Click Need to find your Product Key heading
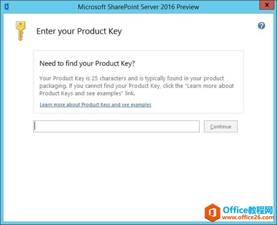 click(x=87, y=63)
